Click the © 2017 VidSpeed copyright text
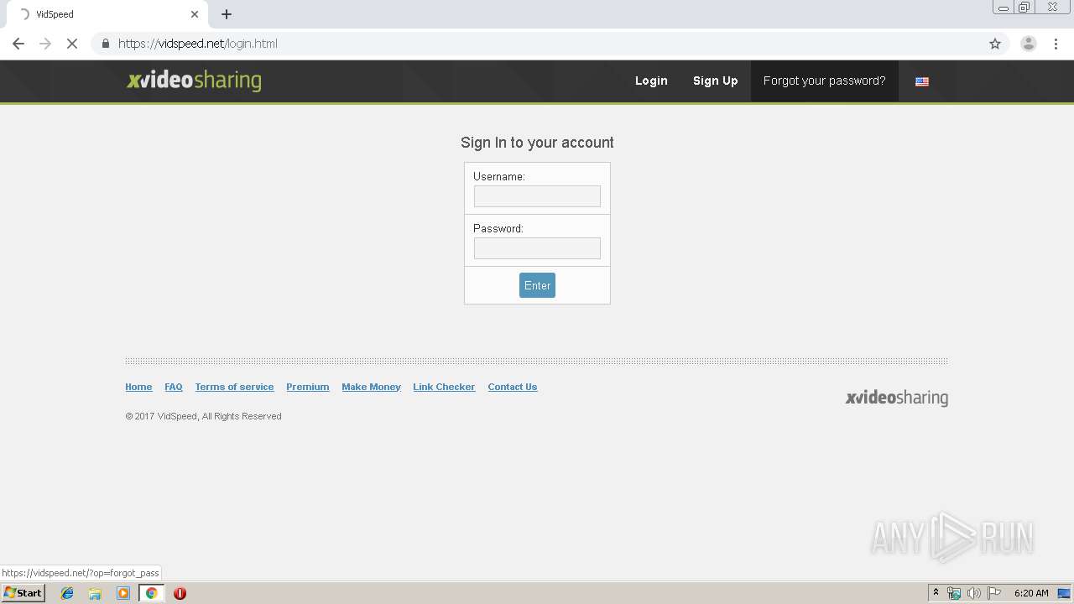Screen dimensions: 1074x604 pyautogui.click(x=203, y=416)
